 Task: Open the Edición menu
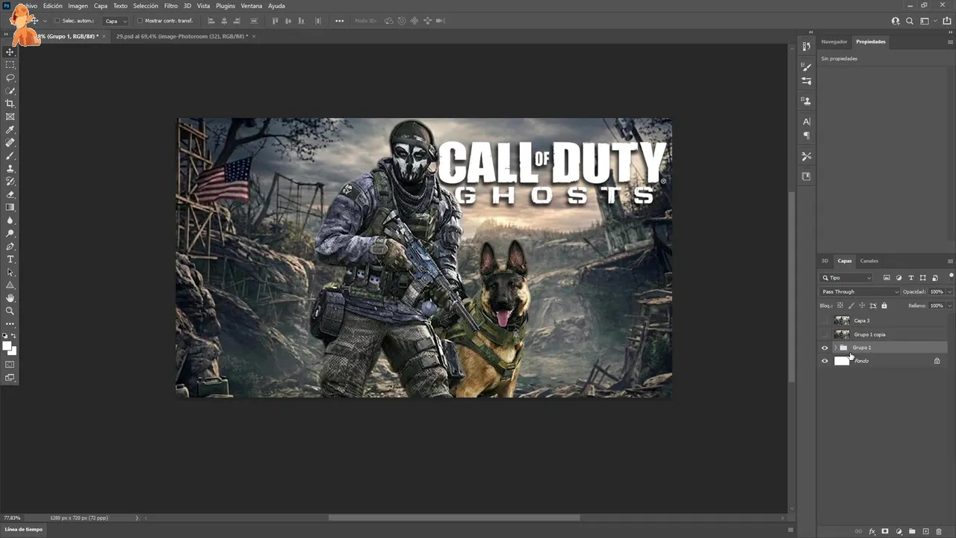[x=53, y=6]
